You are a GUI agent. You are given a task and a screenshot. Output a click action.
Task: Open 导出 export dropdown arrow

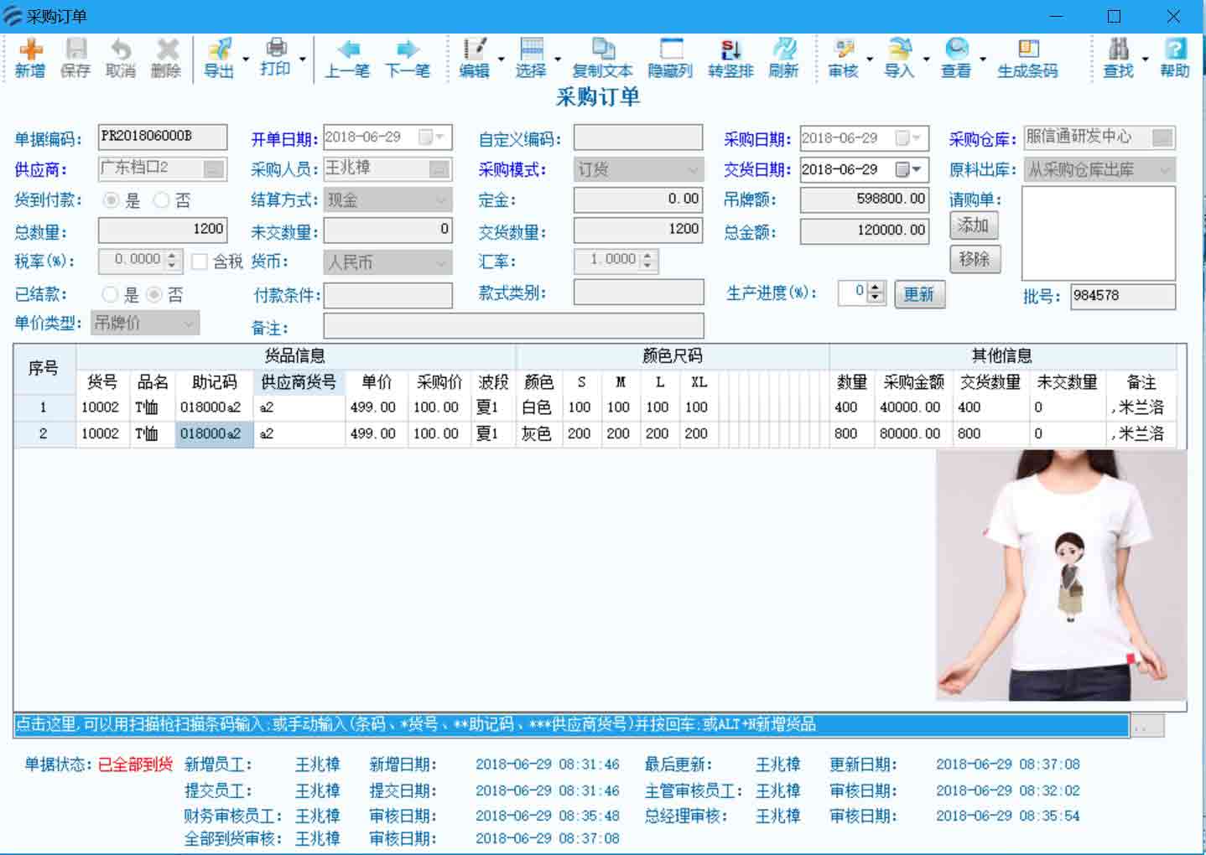click(x=246, y=60)
